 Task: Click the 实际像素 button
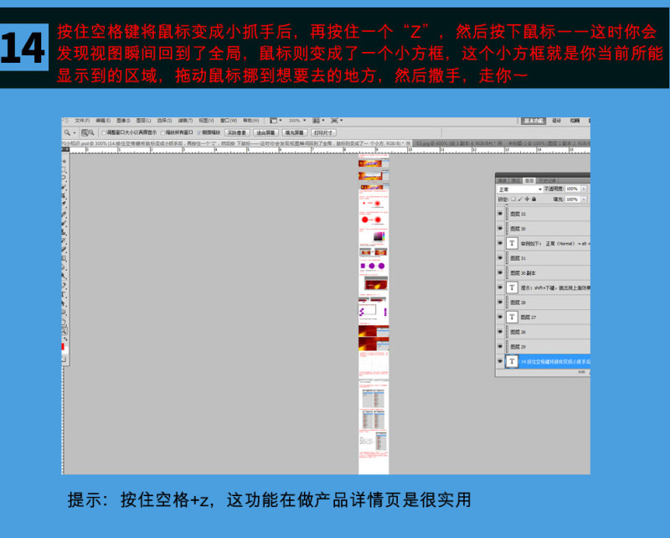pyautogui.click(x=237, y=133)
